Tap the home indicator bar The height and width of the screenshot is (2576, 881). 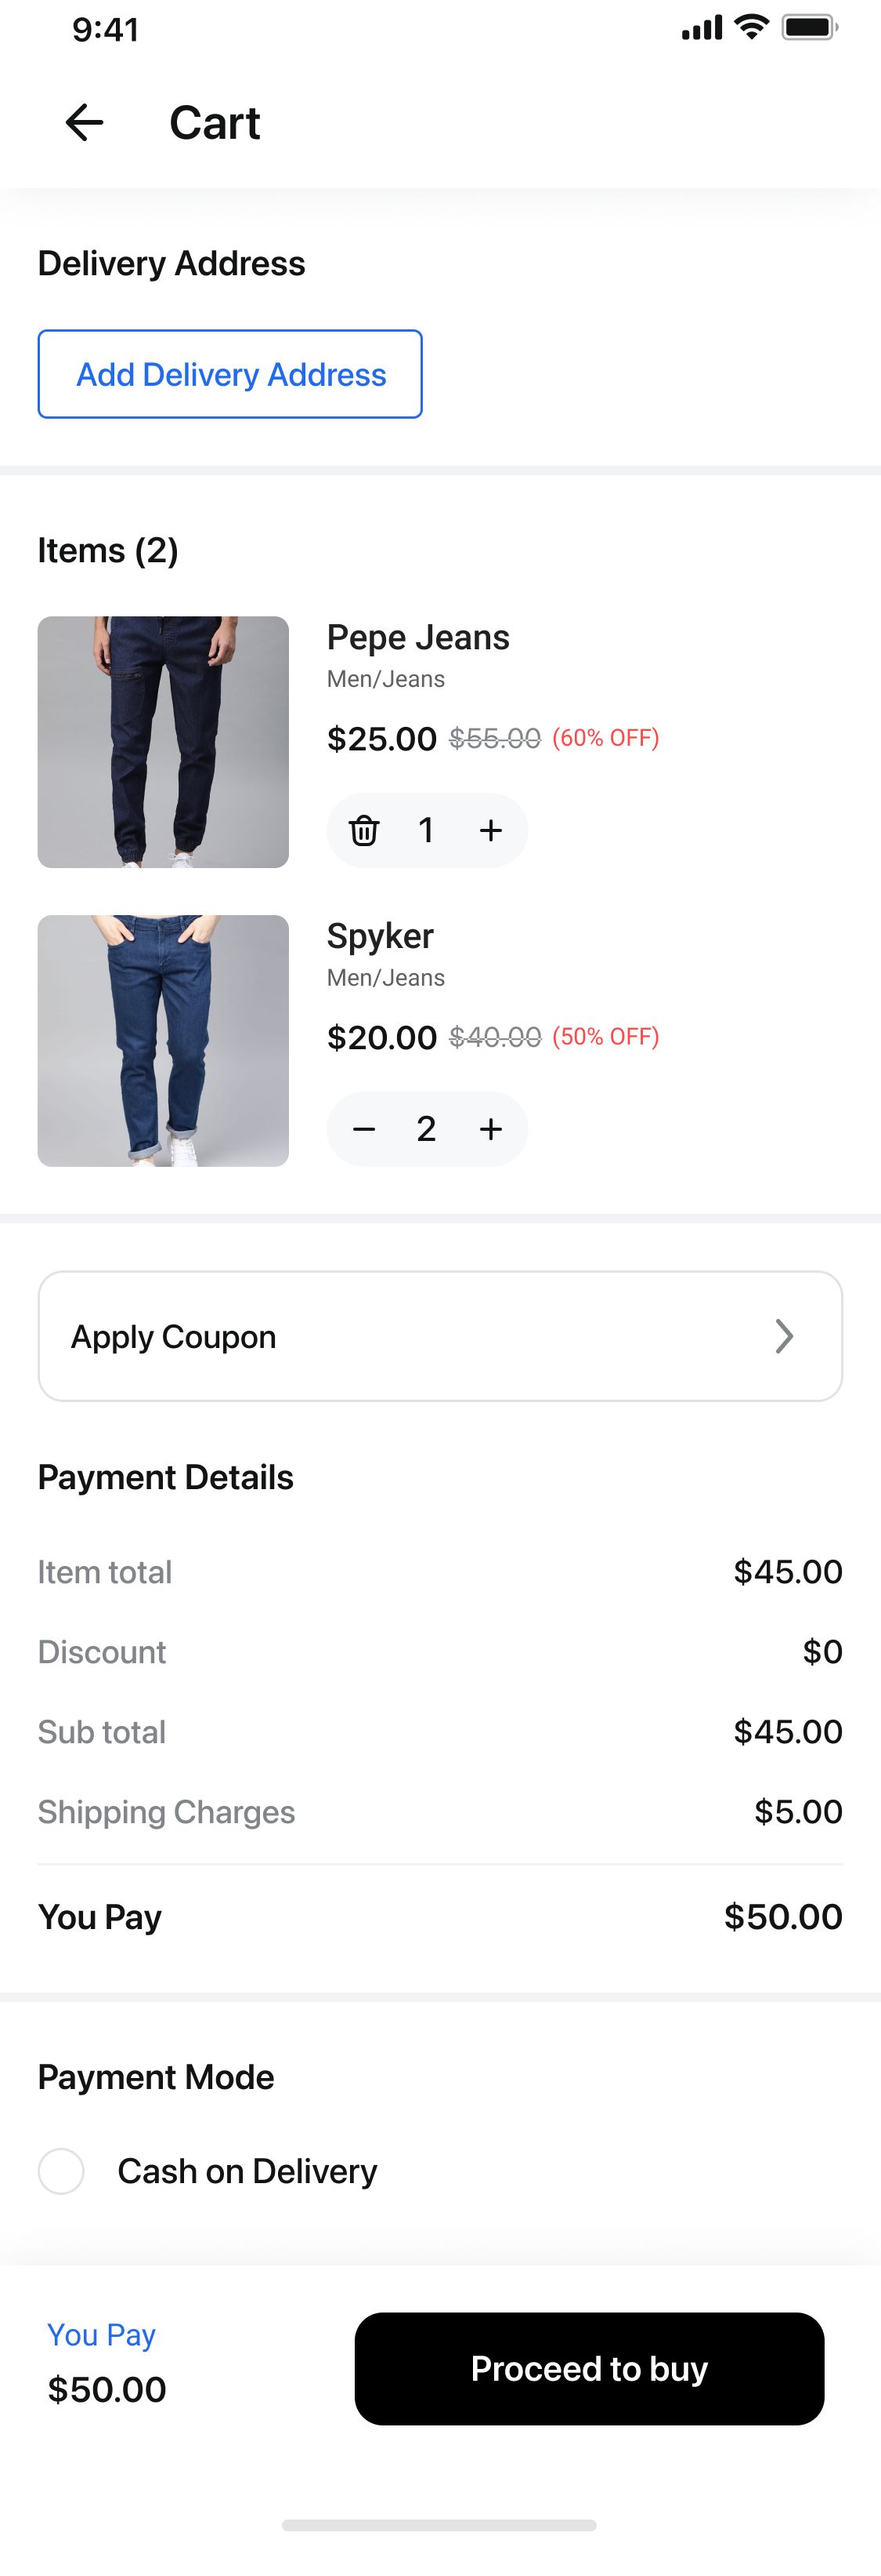point(439,2525)
